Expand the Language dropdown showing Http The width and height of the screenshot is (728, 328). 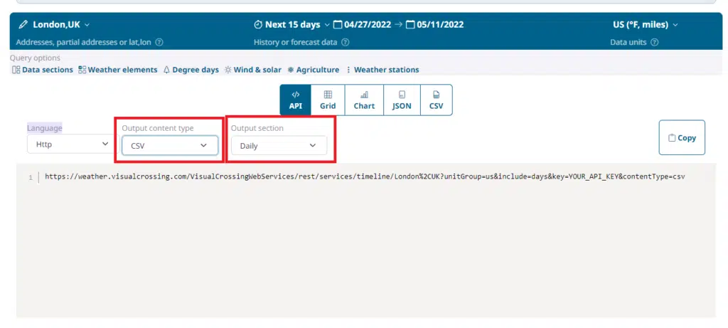click(68, 144)
